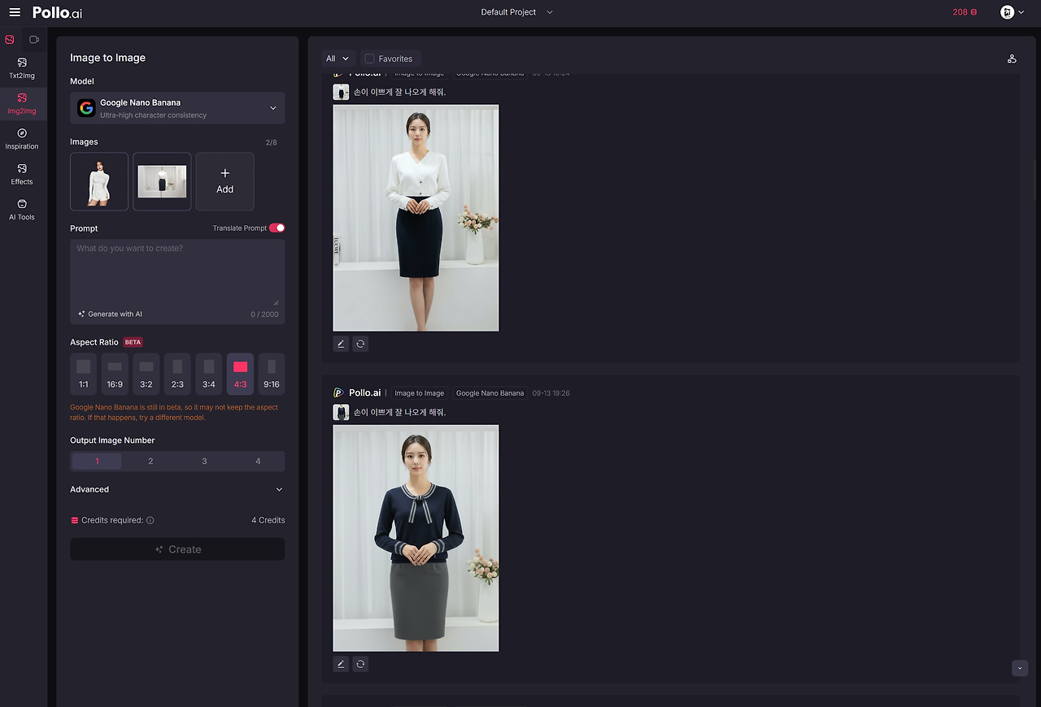Open the Effects section
The height and width of the screenshot is (707, 1041).
(22, 175)
